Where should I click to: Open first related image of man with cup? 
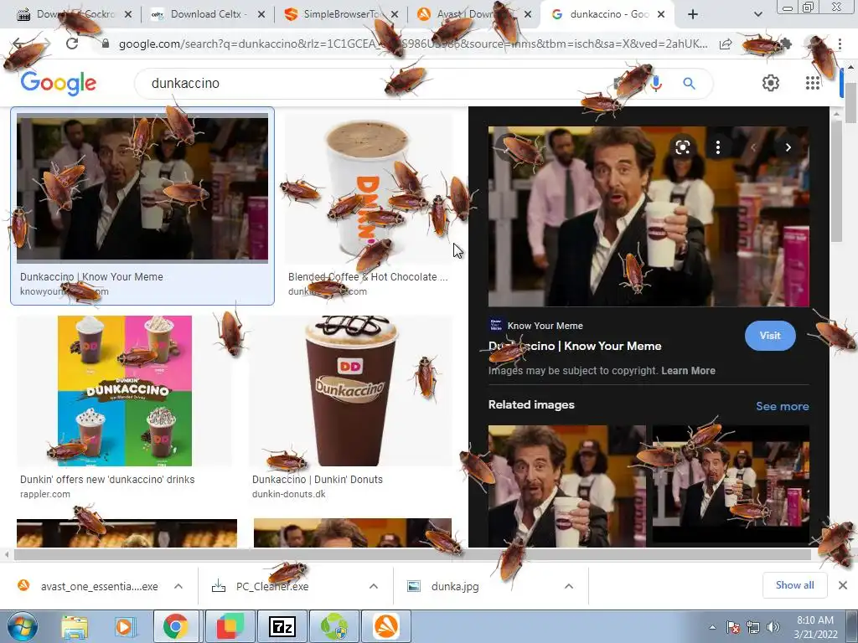click(567, 486)
